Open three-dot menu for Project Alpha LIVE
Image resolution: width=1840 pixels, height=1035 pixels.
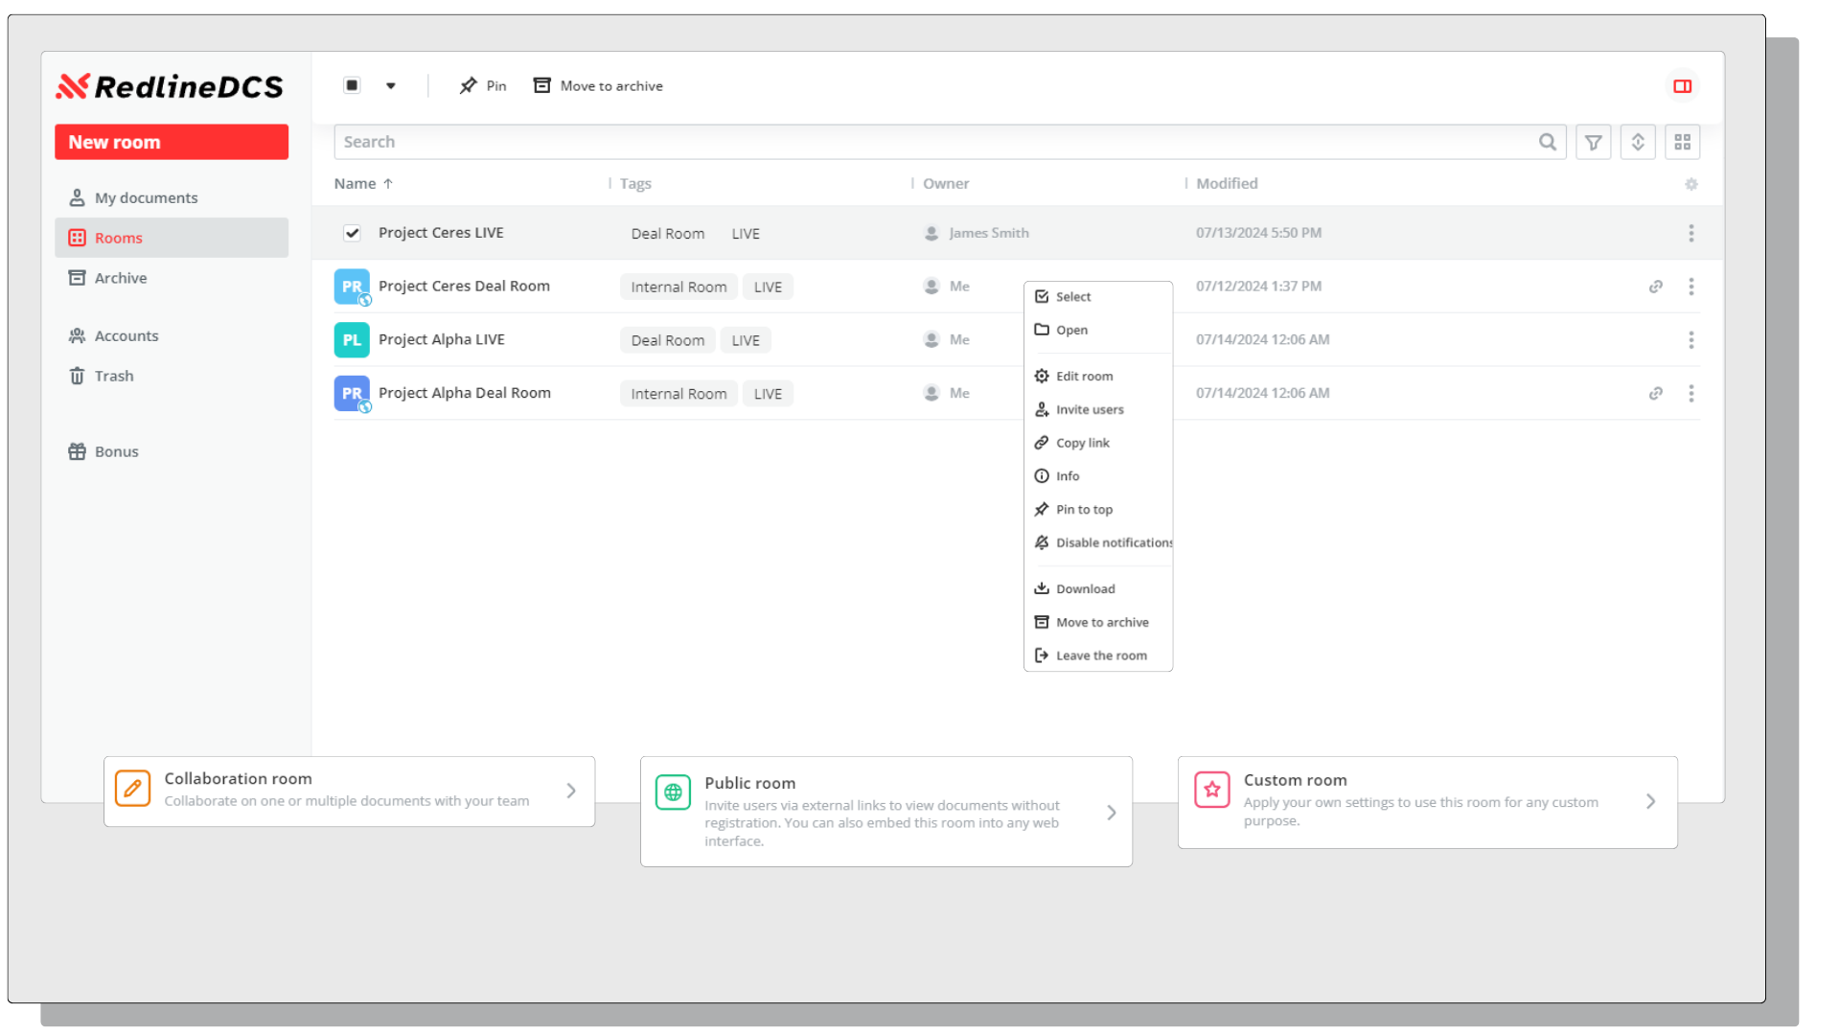(1690, 340)
